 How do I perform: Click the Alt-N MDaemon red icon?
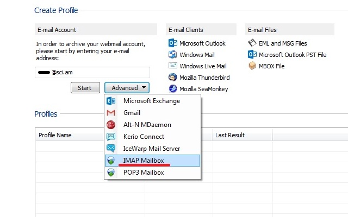(x=111, y=125)
